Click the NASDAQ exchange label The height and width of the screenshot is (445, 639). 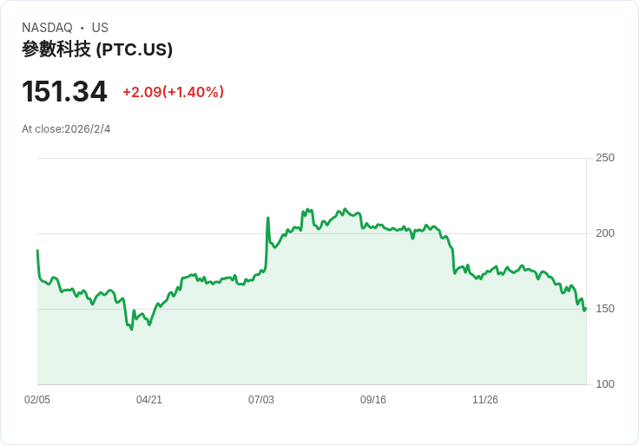pos(47,28)
